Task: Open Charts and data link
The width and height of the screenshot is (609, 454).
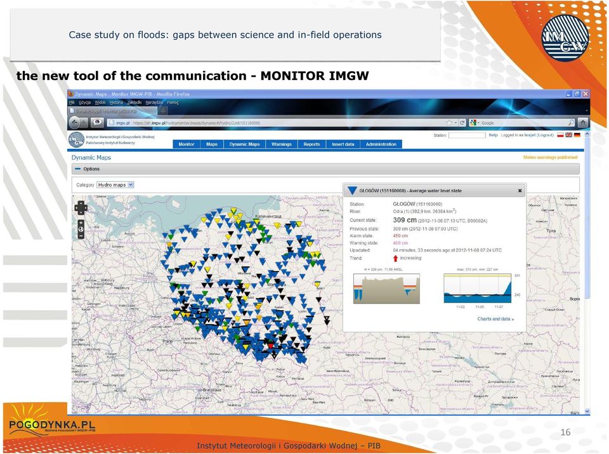Action: pyautogui.click(x=495, y=319)
